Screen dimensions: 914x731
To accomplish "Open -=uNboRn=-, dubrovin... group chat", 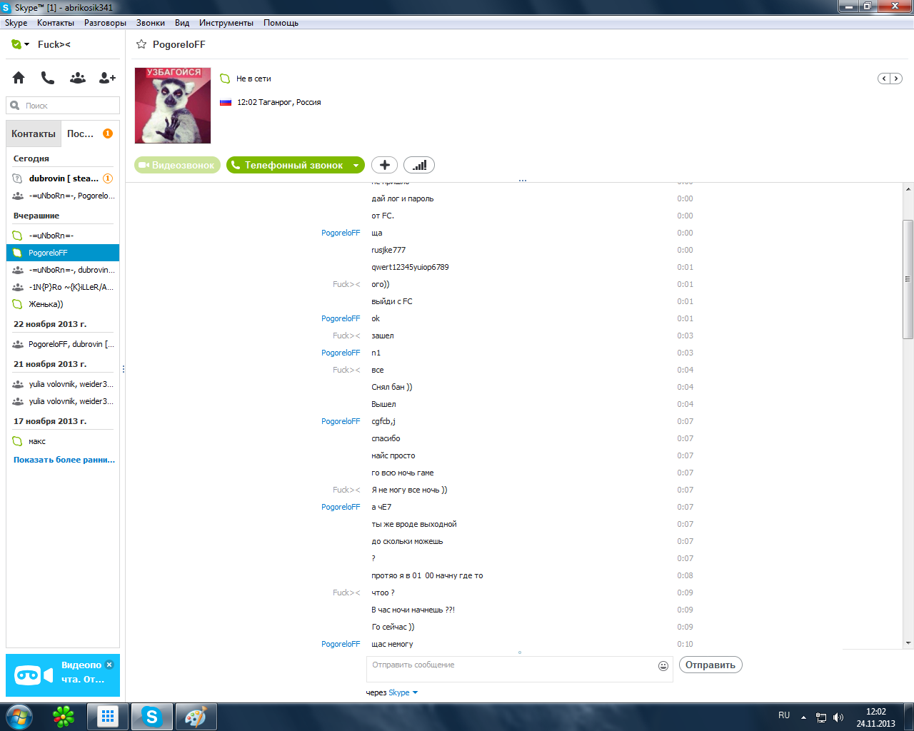I will pos(63,270).
